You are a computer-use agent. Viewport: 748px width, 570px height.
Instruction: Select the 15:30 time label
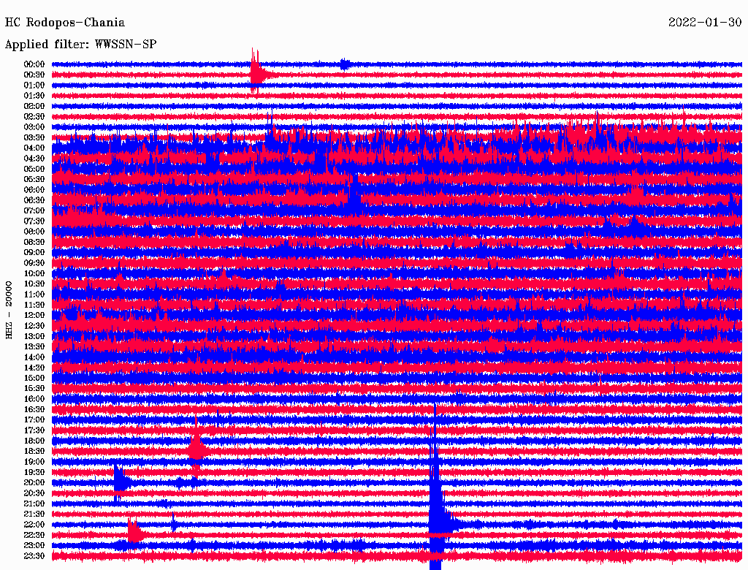click(x=34, y=389)
